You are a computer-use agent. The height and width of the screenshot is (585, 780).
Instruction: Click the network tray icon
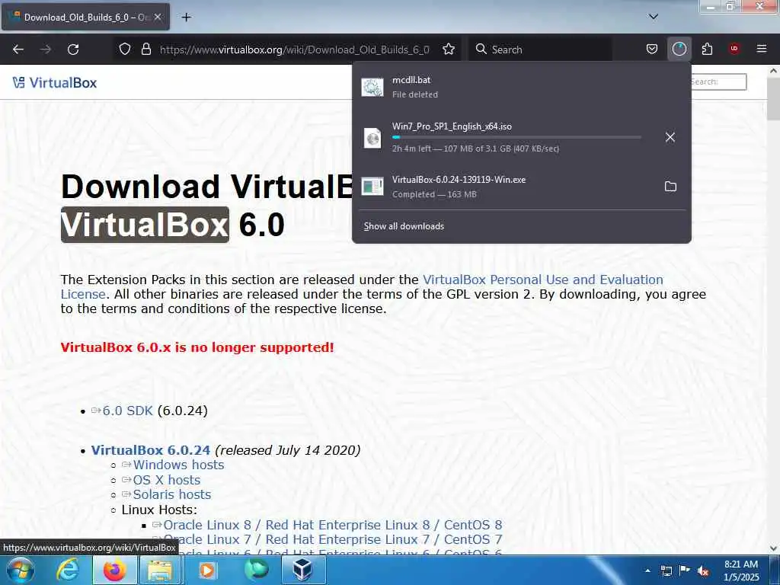click(x=666, y=571)
